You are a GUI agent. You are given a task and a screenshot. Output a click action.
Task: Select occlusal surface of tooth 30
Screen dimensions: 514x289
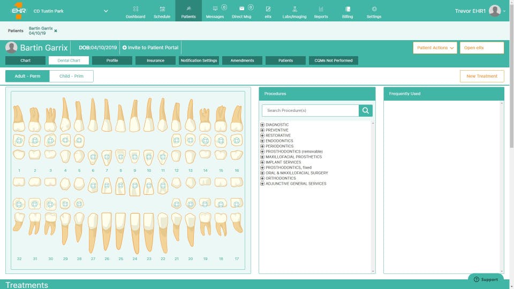pyautogui.click(x=50, y=204)
